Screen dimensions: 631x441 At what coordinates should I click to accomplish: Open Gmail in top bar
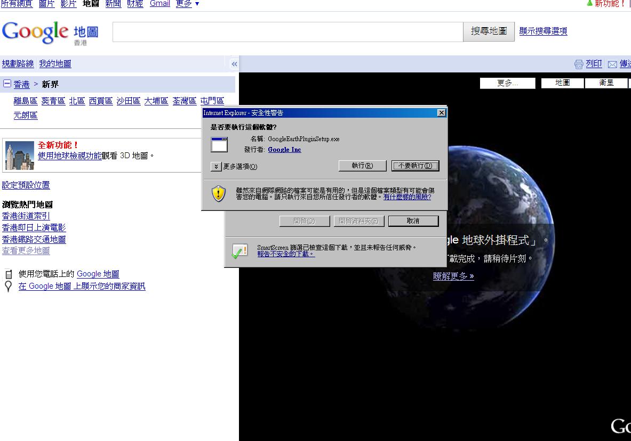coord(160,4)
